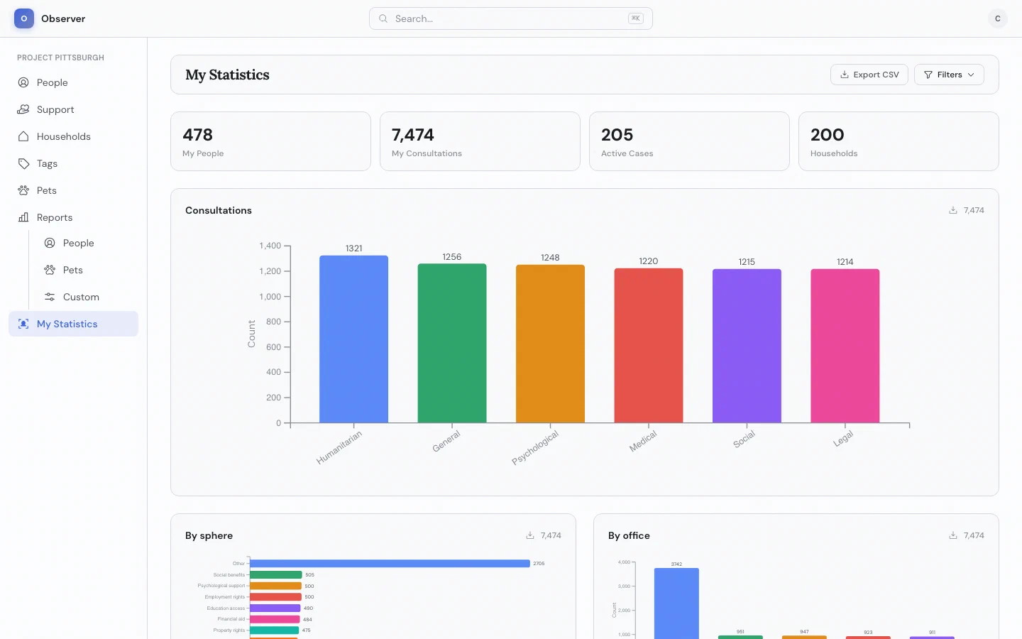Navigate to Tags
The width and height of the screenshot is (1022, 639).
coord(74,163)
